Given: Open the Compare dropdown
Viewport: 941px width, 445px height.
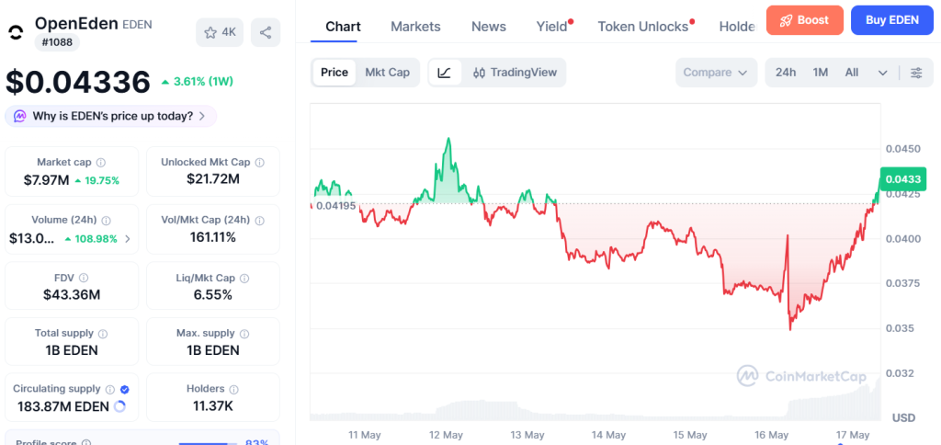Looking at the screenshot, I should (x=715, y=73).
